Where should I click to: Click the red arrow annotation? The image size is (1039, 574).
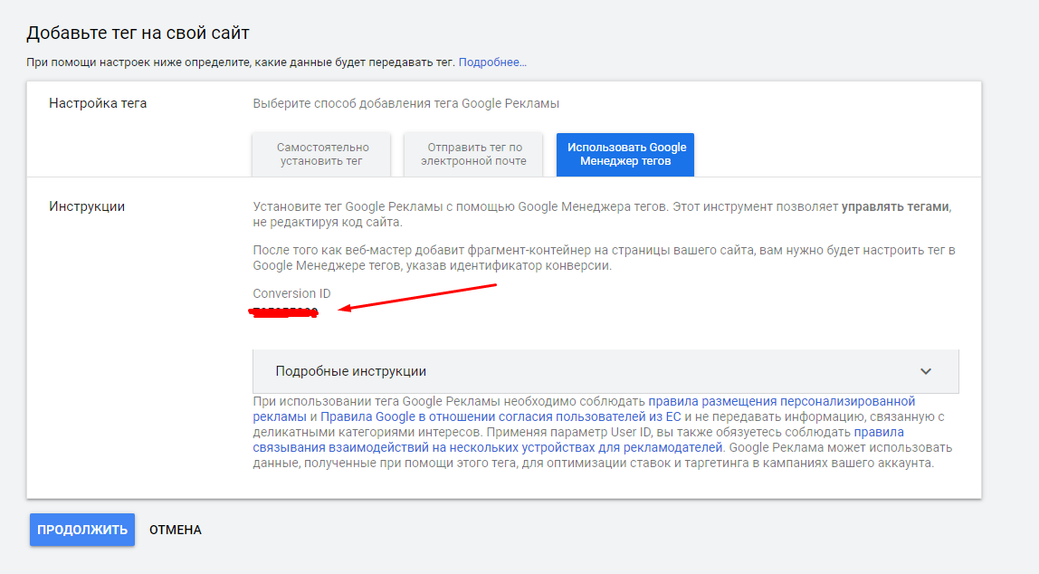(x=421, y=298)
